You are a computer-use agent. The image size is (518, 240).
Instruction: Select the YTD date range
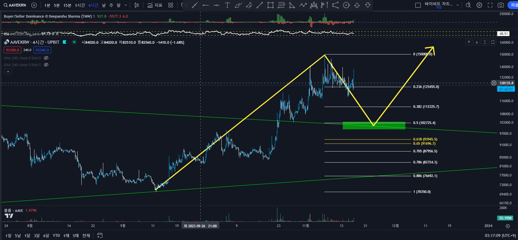tap(56, 235)
